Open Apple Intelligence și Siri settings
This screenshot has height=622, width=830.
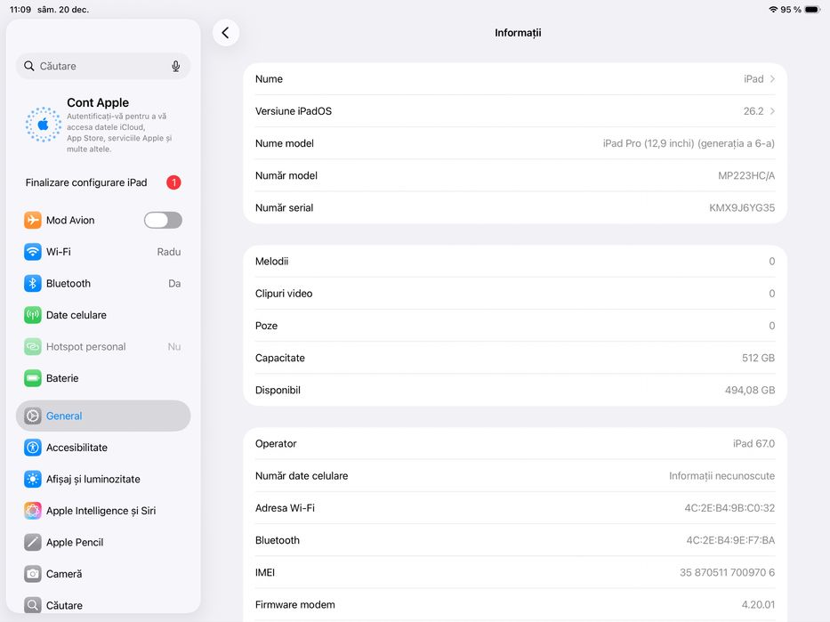tap(103, 511)
